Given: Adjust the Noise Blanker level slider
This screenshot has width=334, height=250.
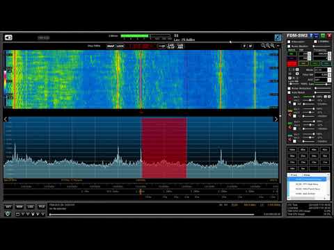Looking at the screenshot, I should click(322, 46).
